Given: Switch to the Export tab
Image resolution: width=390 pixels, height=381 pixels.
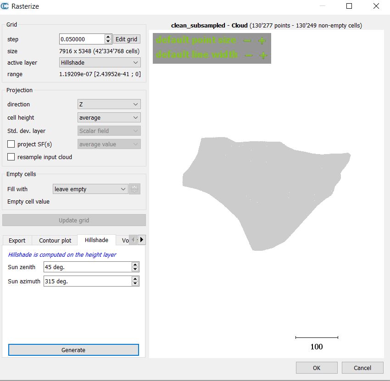Looking at the screenshot, I should pos(17,240).
